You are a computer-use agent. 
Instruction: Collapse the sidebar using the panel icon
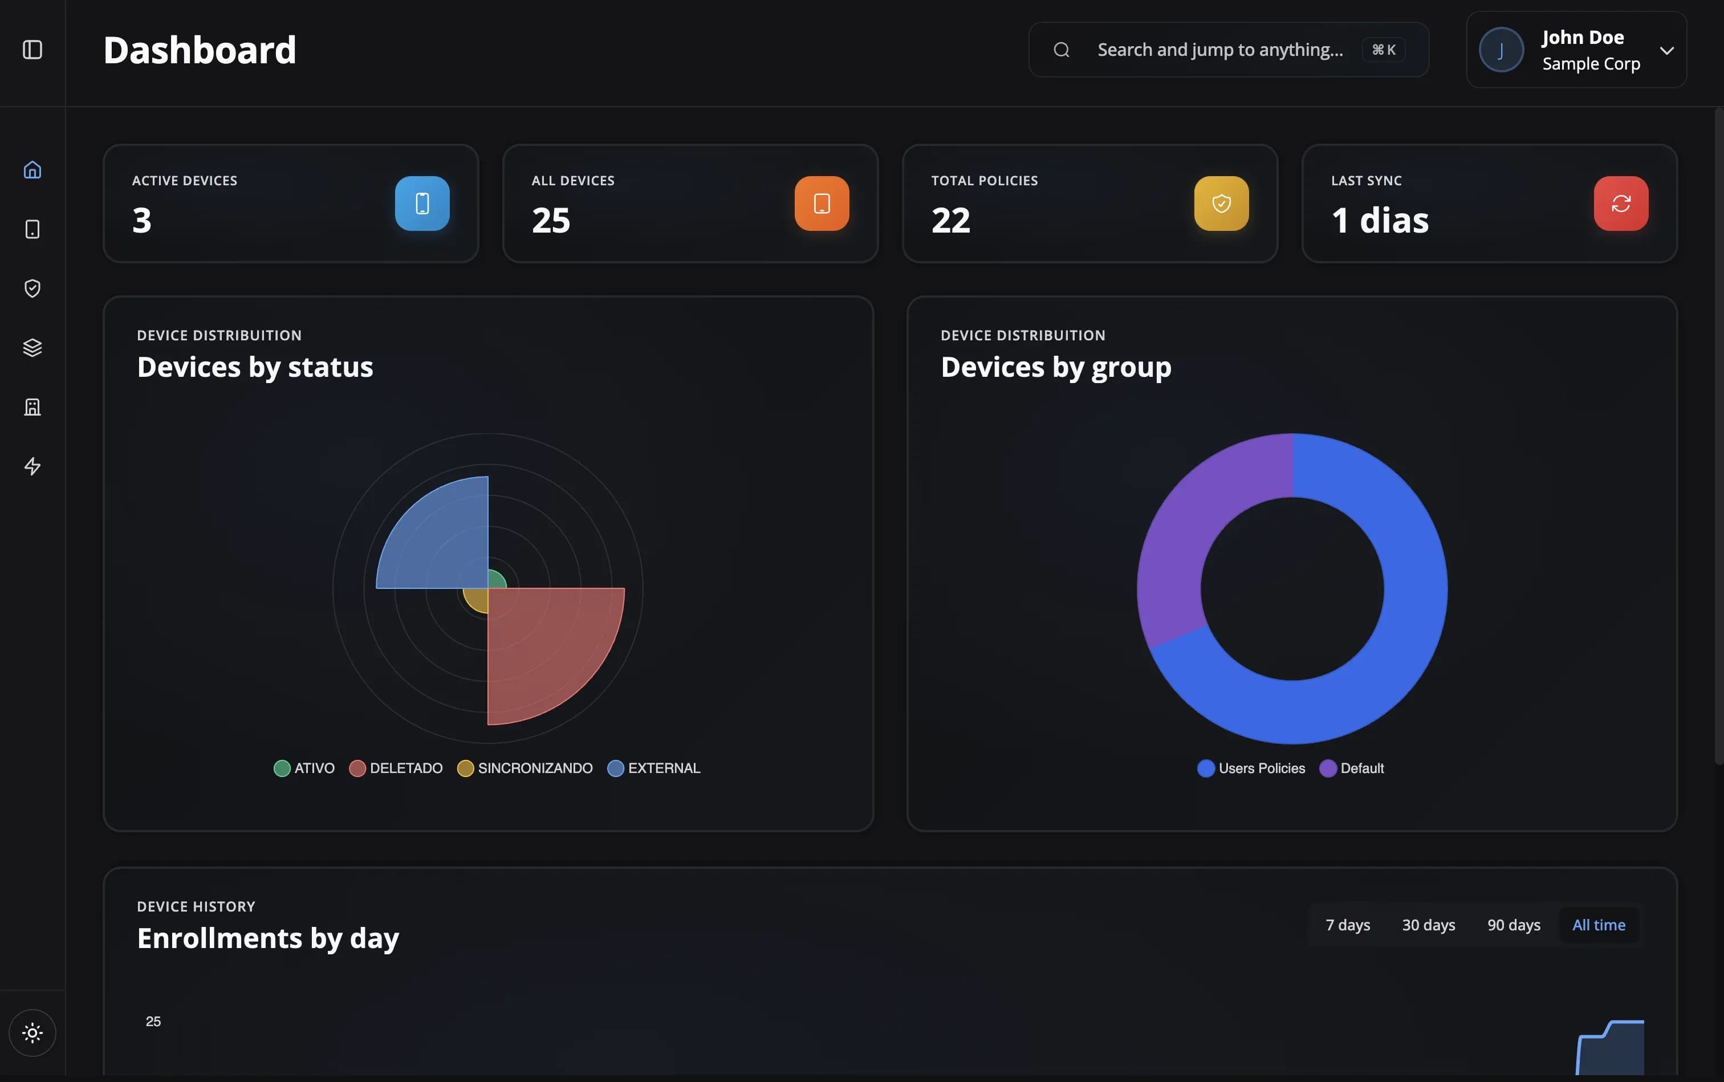coord(33,50)
